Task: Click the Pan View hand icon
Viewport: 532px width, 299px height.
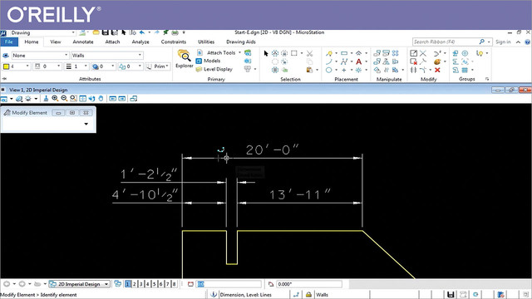Action: [101, 99]
